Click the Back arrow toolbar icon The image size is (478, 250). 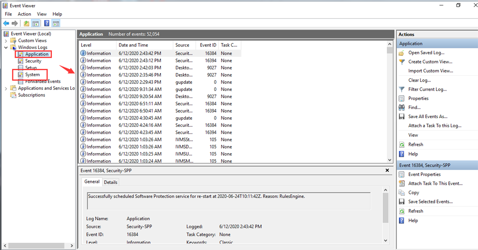[6, 23]
